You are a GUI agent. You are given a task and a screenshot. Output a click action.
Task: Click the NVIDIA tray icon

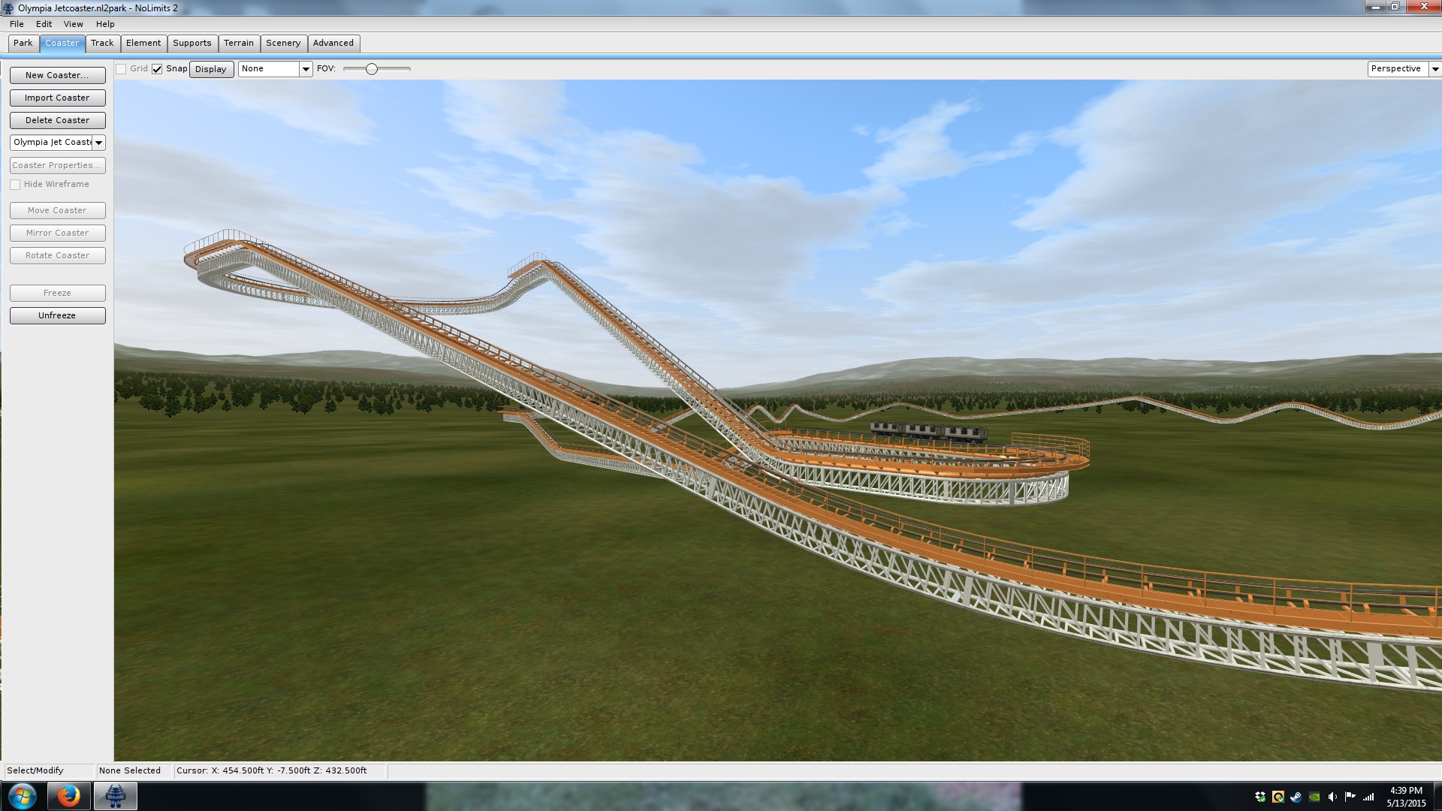click(1314, 797)
